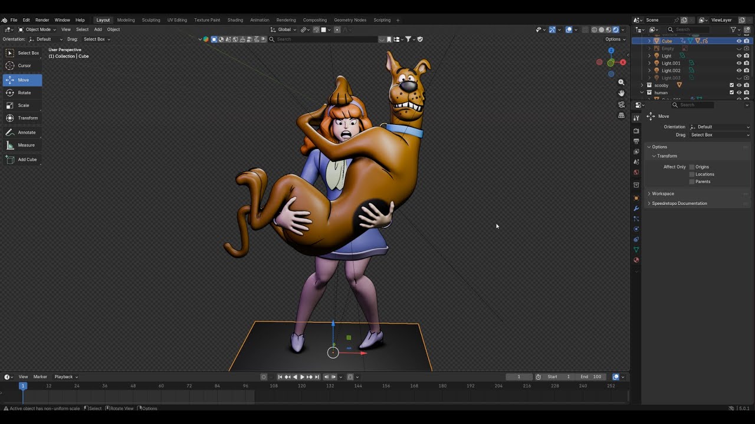Click the pan view hand icon
This screenshot has width=755, height=424.
(621, 93)
